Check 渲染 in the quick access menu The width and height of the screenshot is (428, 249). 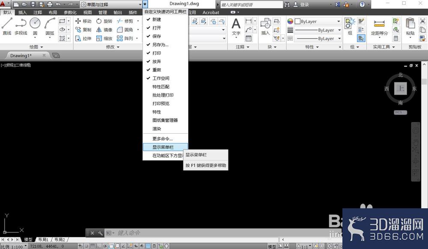pos(157,129)
